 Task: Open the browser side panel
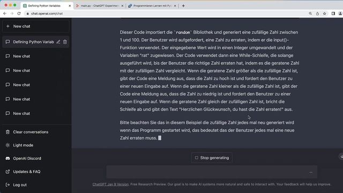click(x=333, y=13)
